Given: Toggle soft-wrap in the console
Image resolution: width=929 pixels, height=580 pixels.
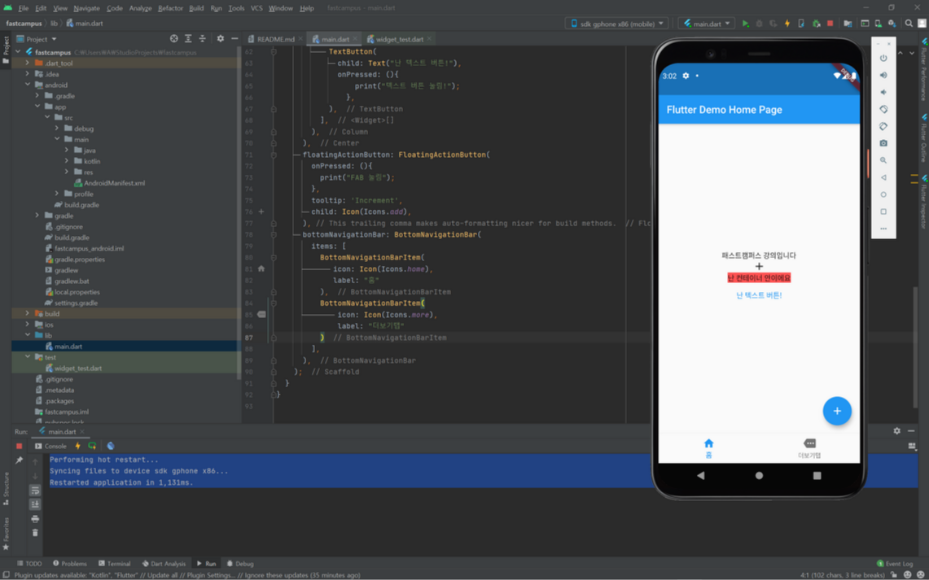Looking at the screenshot, I should point(35,490).
